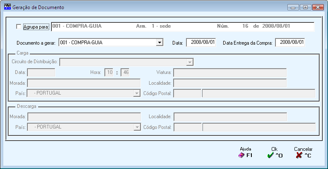This screenshot has width=328, height=169.
Task: Open the Documento a gerar dropdown
Action: (159, 43)
